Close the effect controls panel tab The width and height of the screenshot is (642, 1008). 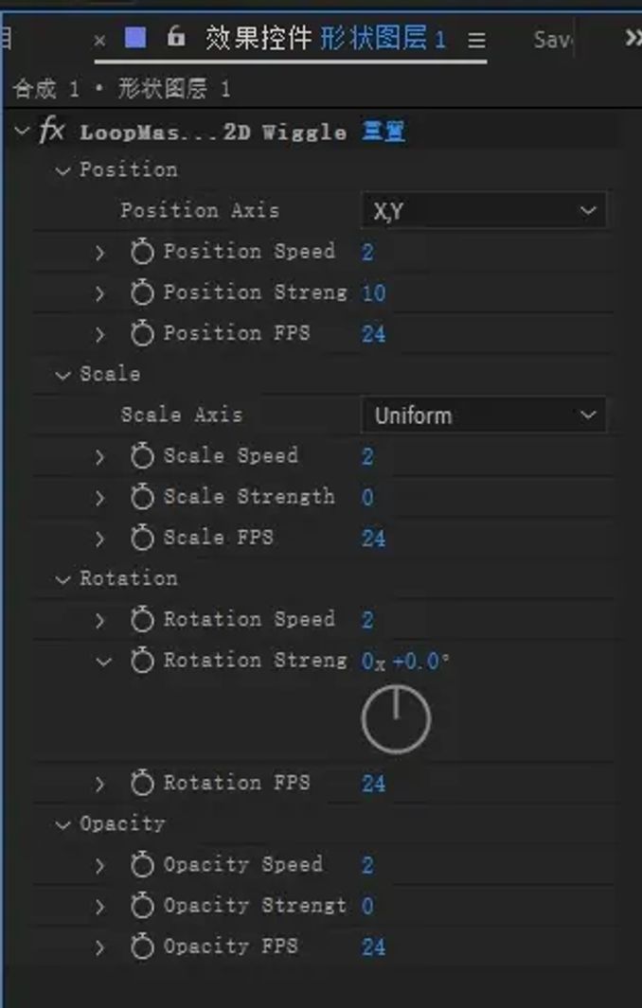coord(99,40)
